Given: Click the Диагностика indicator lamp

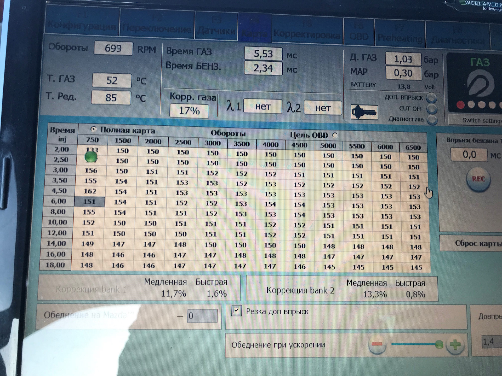Looking at the screenshot, I should coord(432,120).
